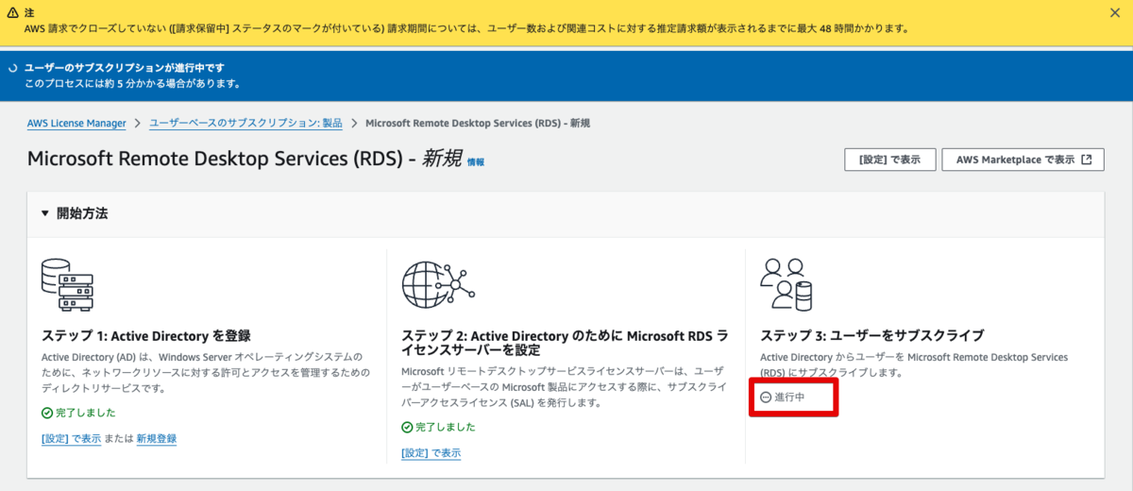The width and height of the screenshot is (1133, 491).
Task: Click the external link icon on AWS Marketplace button
Action: pyautogui.click(x=1087, y=160)
